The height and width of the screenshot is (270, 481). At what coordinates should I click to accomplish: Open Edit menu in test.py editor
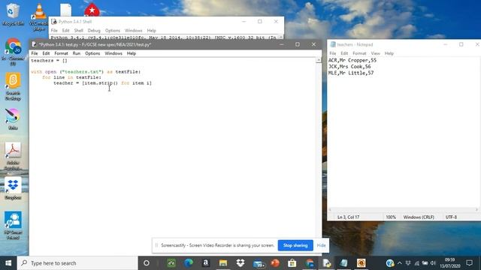click(46, 53)
